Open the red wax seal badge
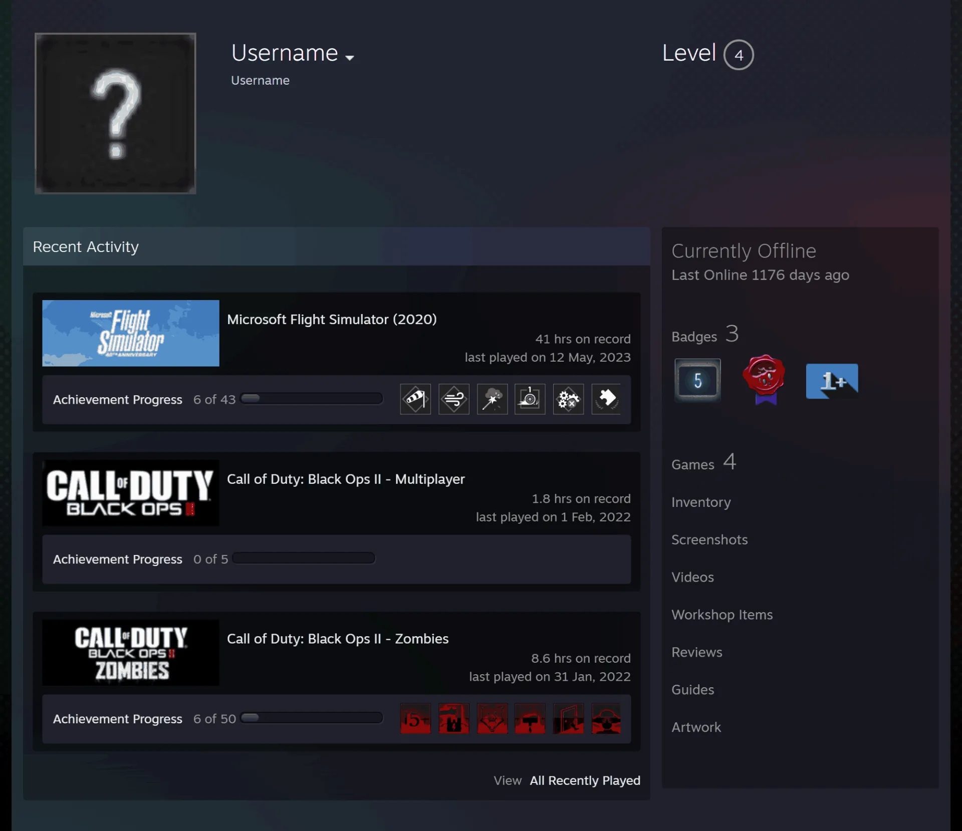962x831 pixels. 764,379
